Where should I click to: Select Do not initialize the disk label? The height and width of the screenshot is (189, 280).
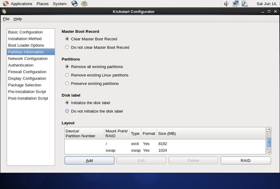pyautogui.click(x=67, y=111)
